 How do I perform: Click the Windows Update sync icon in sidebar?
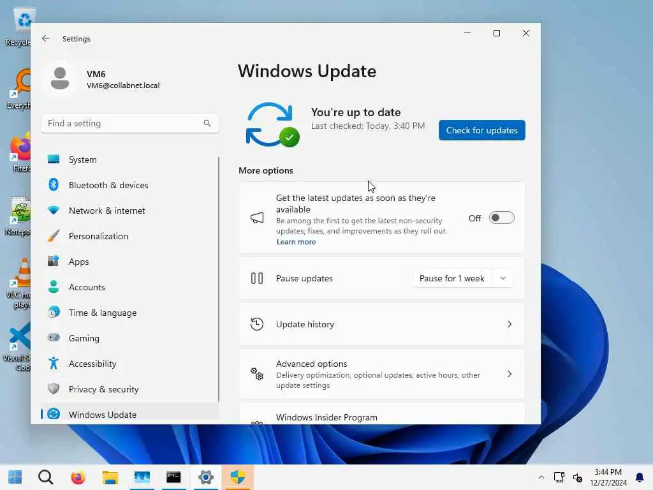[54, 414]
